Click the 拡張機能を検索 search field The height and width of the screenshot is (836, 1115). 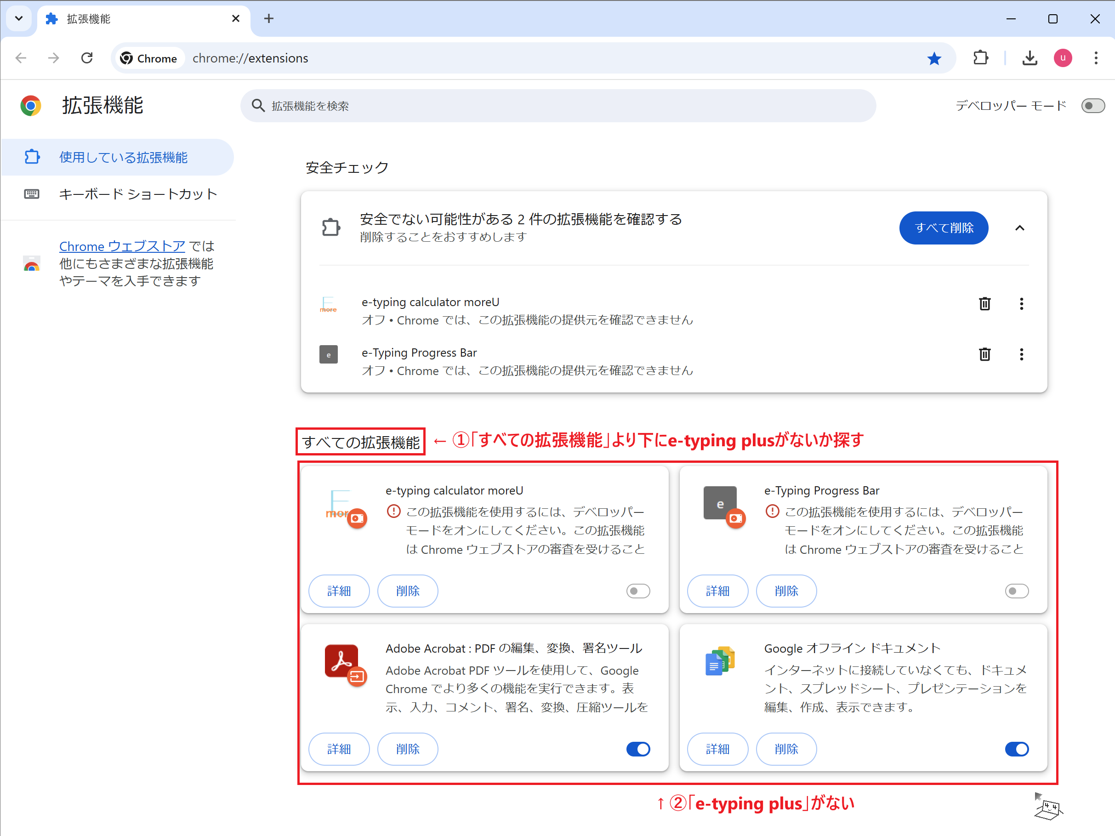click(558, 106)
